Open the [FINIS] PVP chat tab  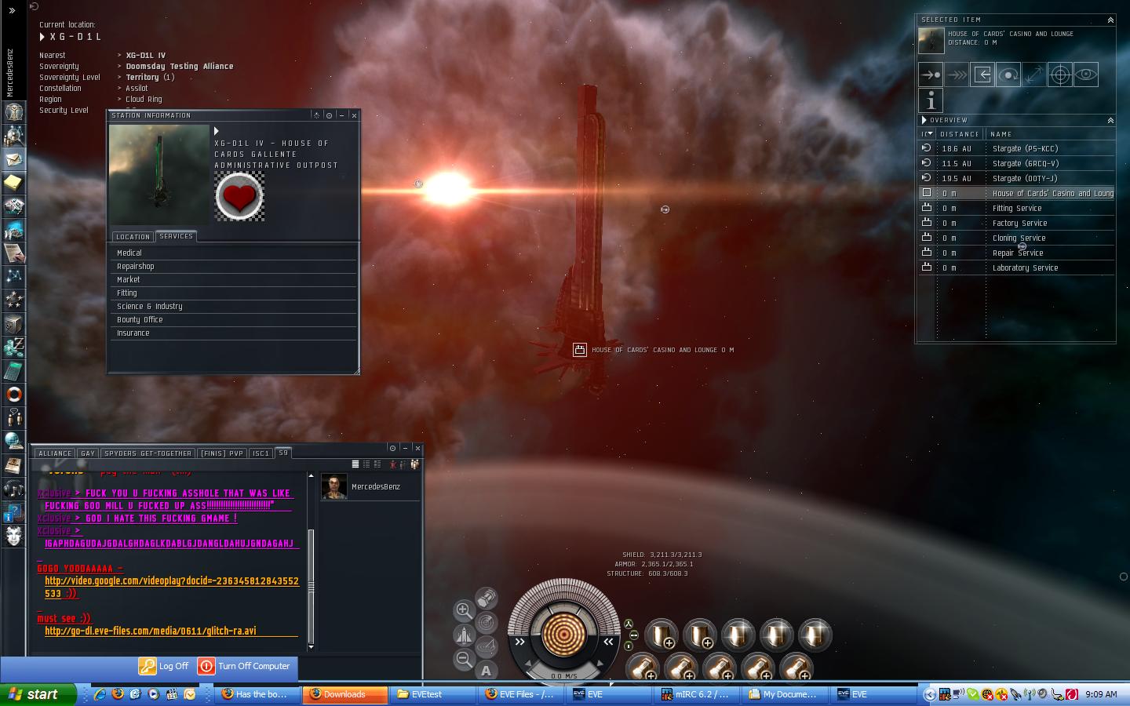tap(222, 453)
